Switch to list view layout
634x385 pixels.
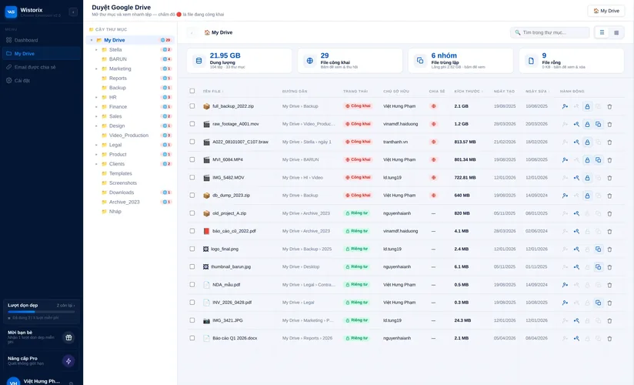(x=602, y=32)
